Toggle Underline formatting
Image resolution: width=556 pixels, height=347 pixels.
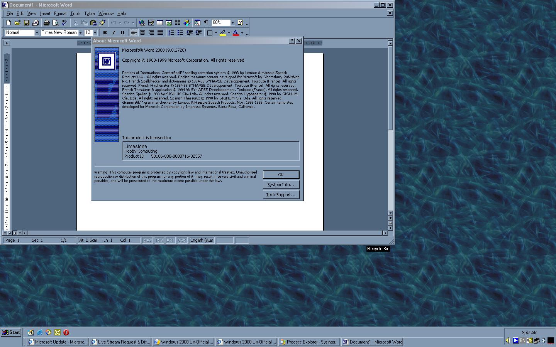pyautogui.click(x=122, y=33)
